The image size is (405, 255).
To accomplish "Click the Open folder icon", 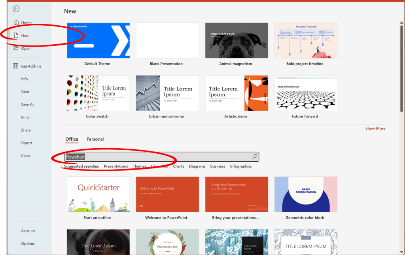I will [16, 48].
